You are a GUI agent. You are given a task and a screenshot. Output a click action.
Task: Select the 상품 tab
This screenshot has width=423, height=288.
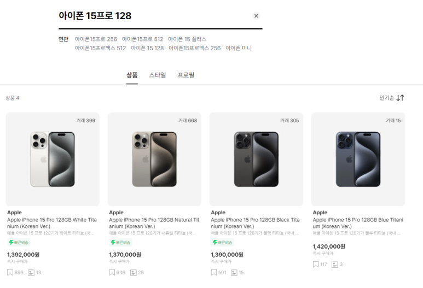point(132,75)
